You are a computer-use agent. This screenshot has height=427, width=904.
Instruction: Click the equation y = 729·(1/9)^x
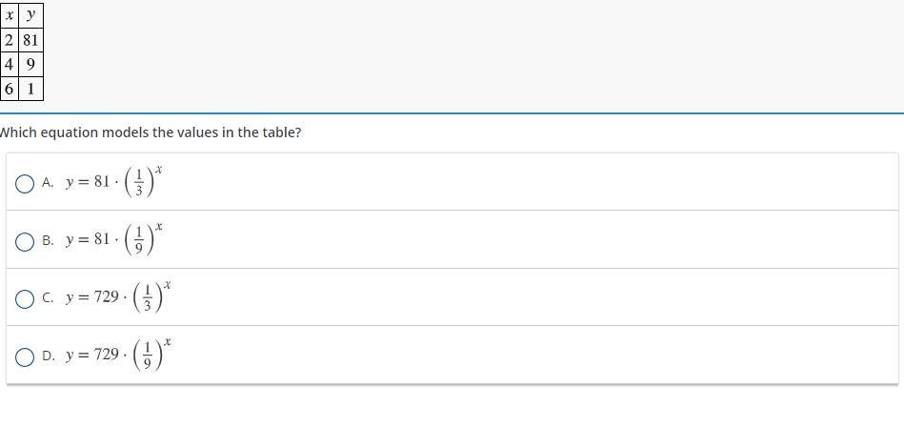coord(118,356)
